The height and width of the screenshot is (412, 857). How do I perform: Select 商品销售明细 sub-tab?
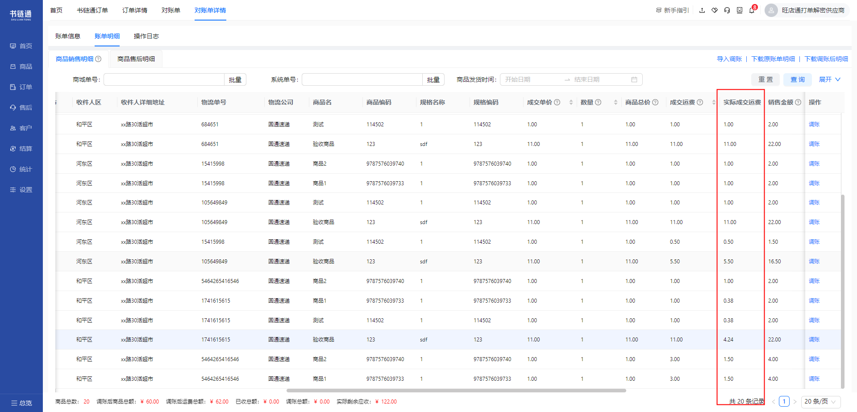click(75, 59)
